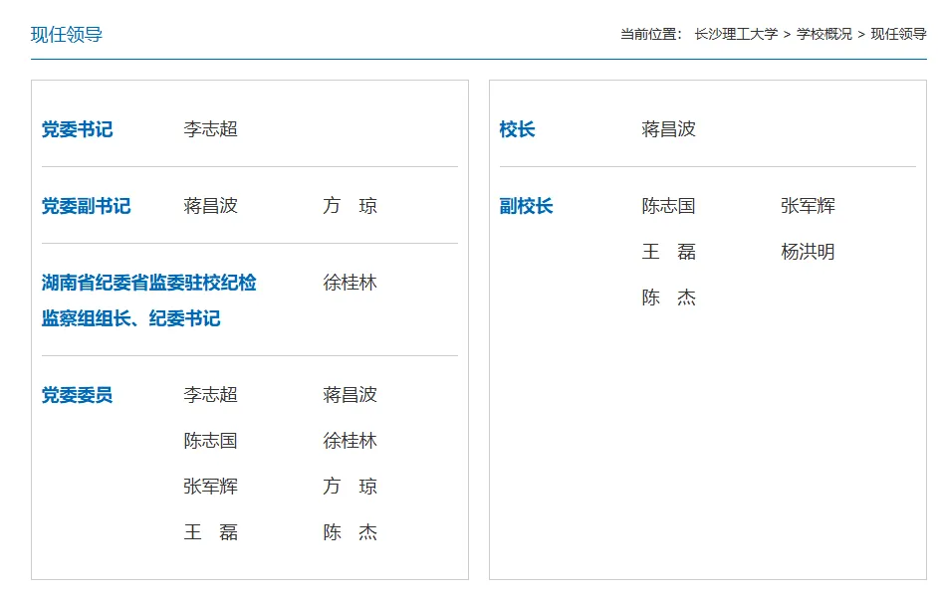Open 张军辉 under 副校长
The height and width of the screenshot is (597, 938).
point(809,206)
